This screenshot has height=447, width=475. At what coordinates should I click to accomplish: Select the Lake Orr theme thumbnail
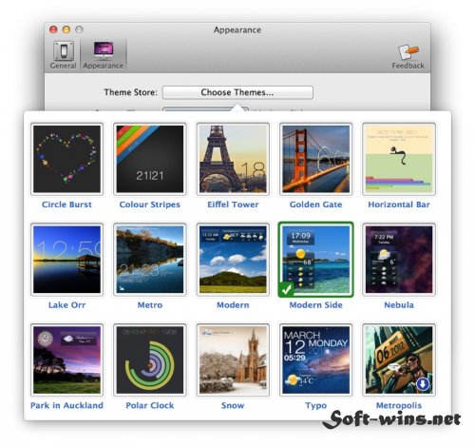pyautogui.click(x=66, y=260)
